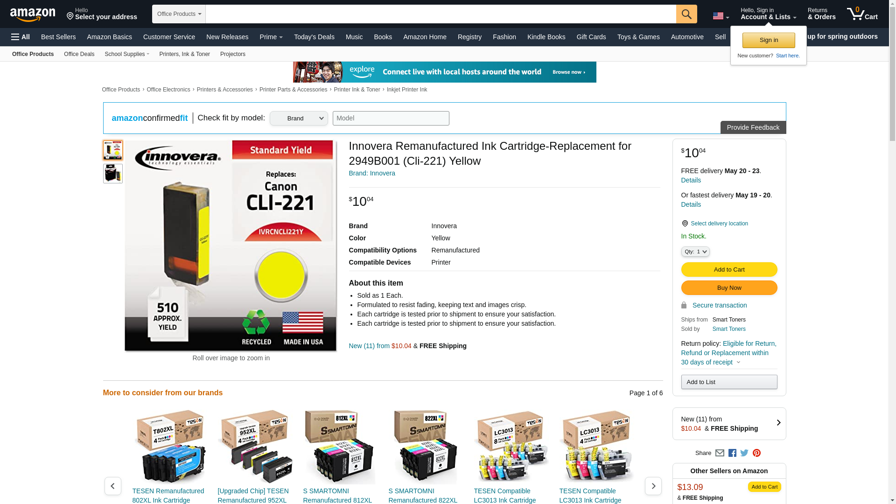Click the Model input field
896x504 pixels.
(391, 119)
